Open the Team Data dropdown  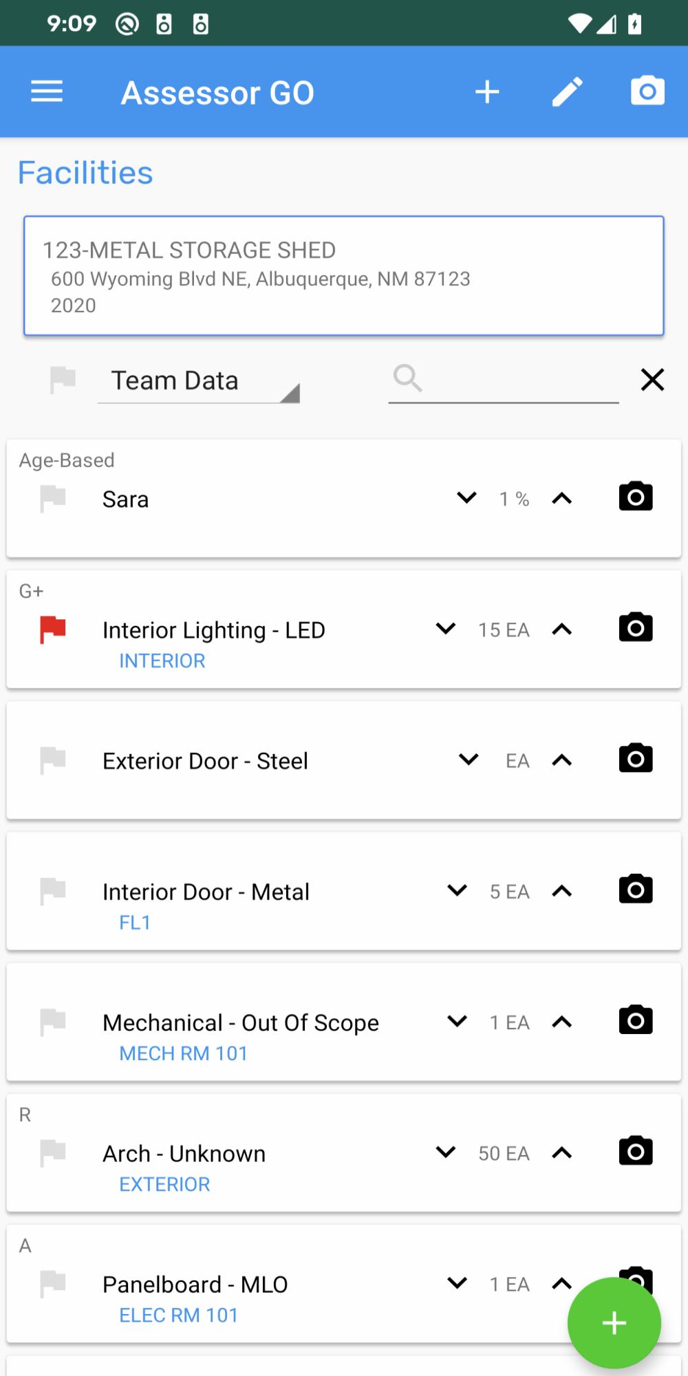[199, 382]
